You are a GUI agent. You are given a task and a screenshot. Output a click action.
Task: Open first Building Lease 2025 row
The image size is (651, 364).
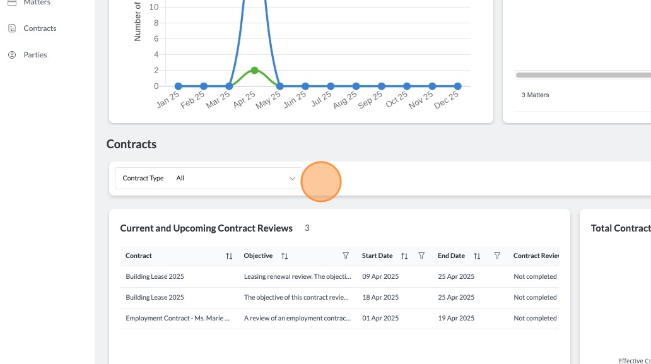(x=339, y=277)
